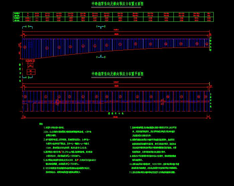Viewport: 234px width, 186px height.
Task: Select segment circle 8 in elevation view
Action: (x=135, y=44)
